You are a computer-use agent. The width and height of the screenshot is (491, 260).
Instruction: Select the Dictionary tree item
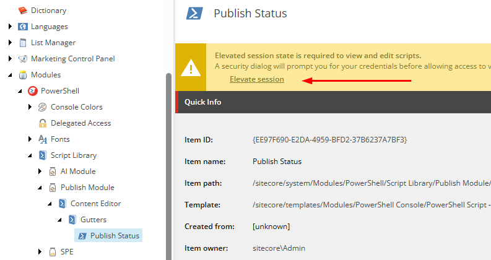pyautogui.click(x=48, y=11)
